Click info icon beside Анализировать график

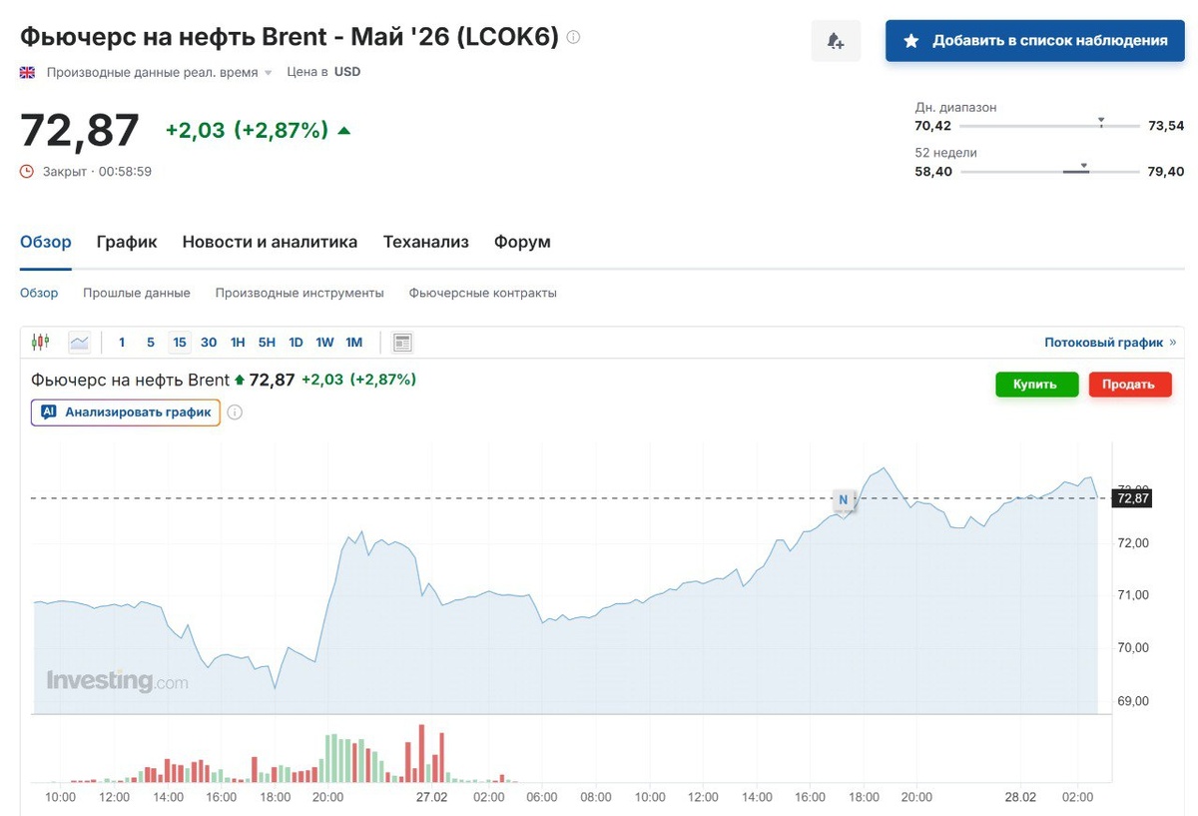pos(236,412)
